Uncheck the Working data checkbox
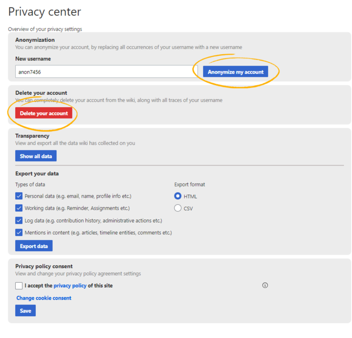Image resolution: width=352 pixels, height=338 pixels. (19, 208)
